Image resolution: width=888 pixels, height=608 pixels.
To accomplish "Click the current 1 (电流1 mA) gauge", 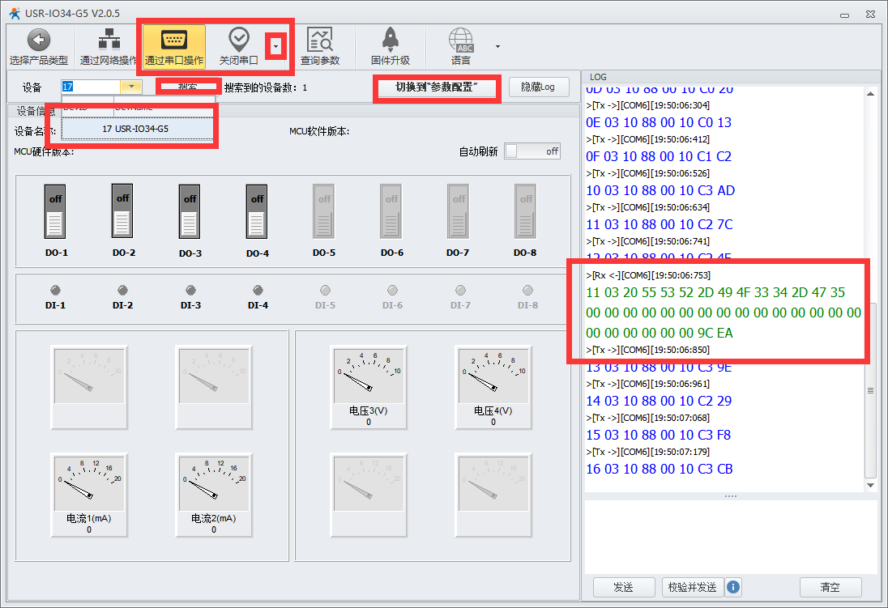I will pyautogui.click(x=89, y=495).
